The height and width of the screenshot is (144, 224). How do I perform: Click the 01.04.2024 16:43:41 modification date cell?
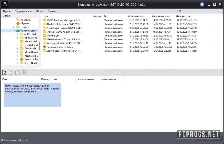[162, 32]
